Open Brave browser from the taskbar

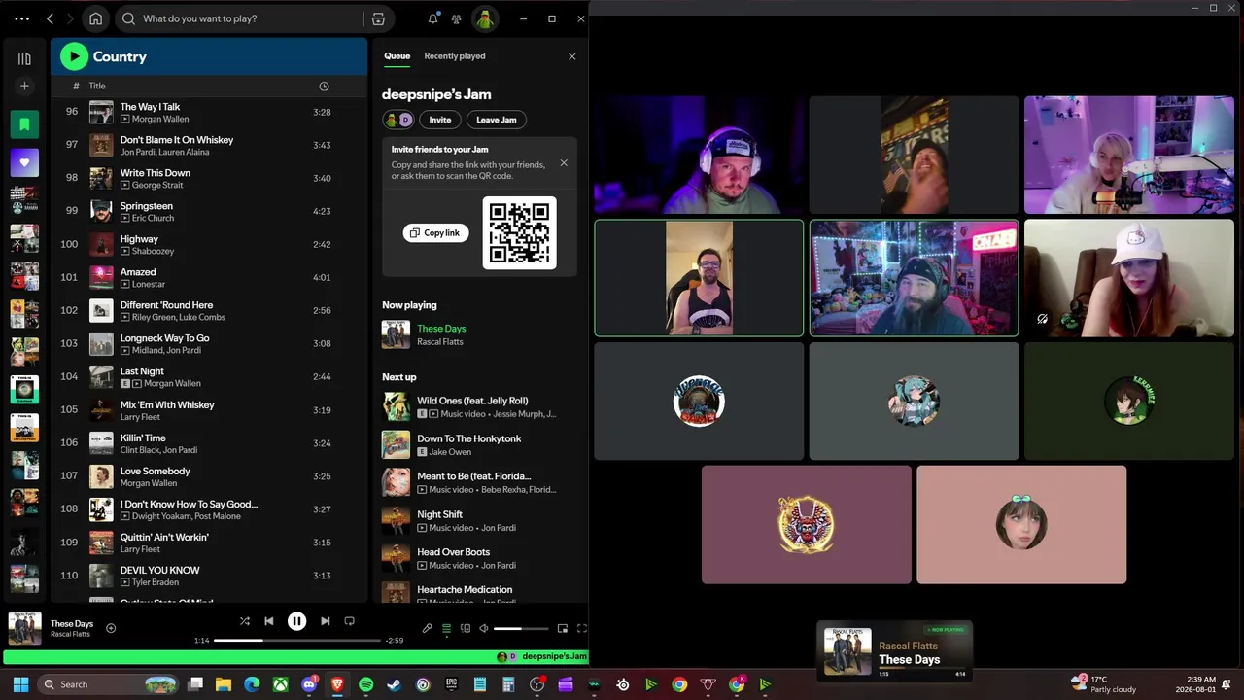pyautogui.click(x=337, y=684)
